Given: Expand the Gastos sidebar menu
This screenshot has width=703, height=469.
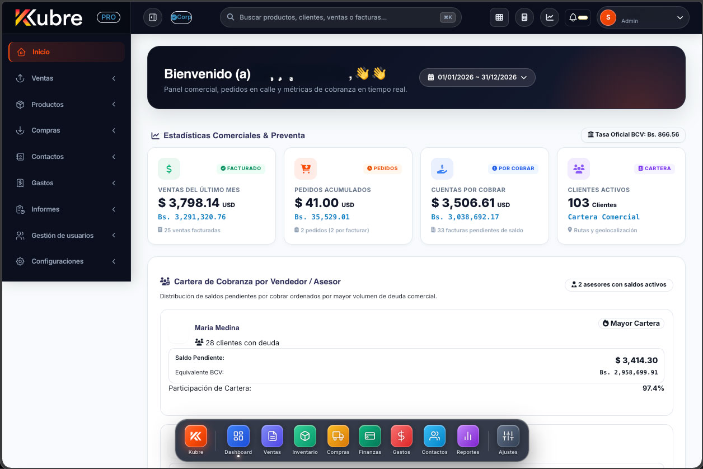Looking at the screenshot, I should [x=67, y=183].
